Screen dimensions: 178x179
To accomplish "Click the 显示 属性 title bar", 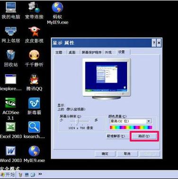I will coord(102,43).
